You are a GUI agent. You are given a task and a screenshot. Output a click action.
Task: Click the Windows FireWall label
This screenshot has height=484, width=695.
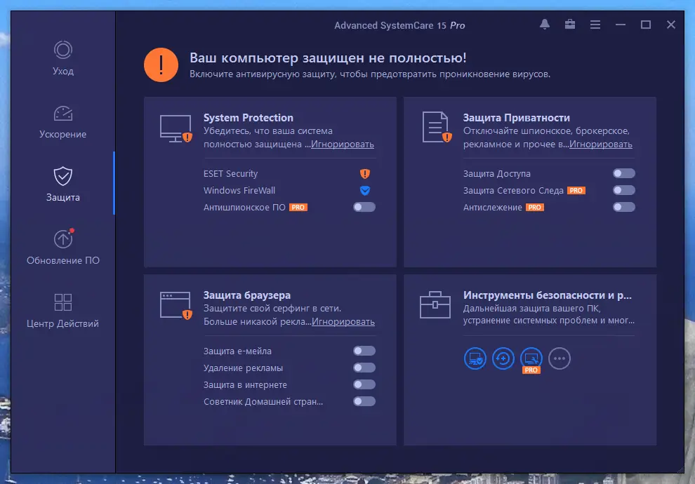click(x=239, y=190)
